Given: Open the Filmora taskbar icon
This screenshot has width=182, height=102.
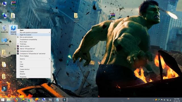Looking at the screenshot, I should pos(64,100).
